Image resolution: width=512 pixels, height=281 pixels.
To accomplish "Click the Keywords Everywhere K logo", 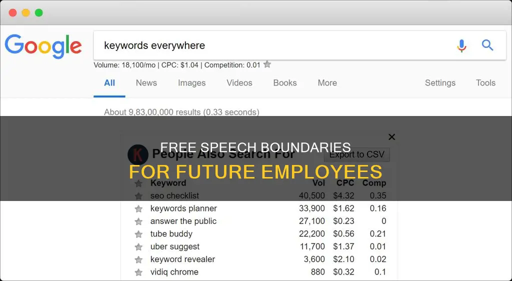I will (x=138, y=154).
